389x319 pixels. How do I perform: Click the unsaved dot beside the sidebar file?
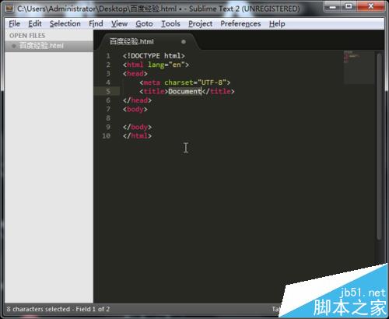pyautogui.click(x=14, y=46)
